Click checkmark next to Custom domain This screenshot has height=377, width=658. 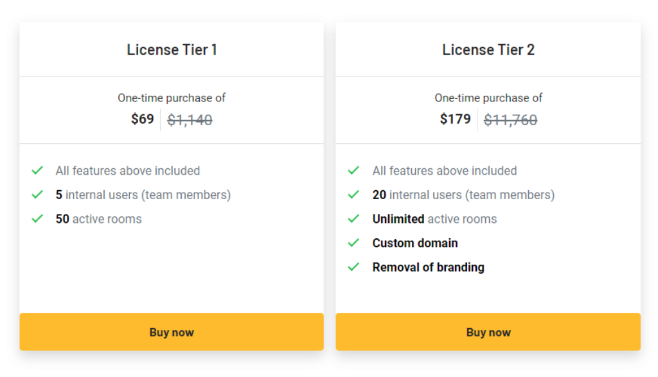coord(354,243)
